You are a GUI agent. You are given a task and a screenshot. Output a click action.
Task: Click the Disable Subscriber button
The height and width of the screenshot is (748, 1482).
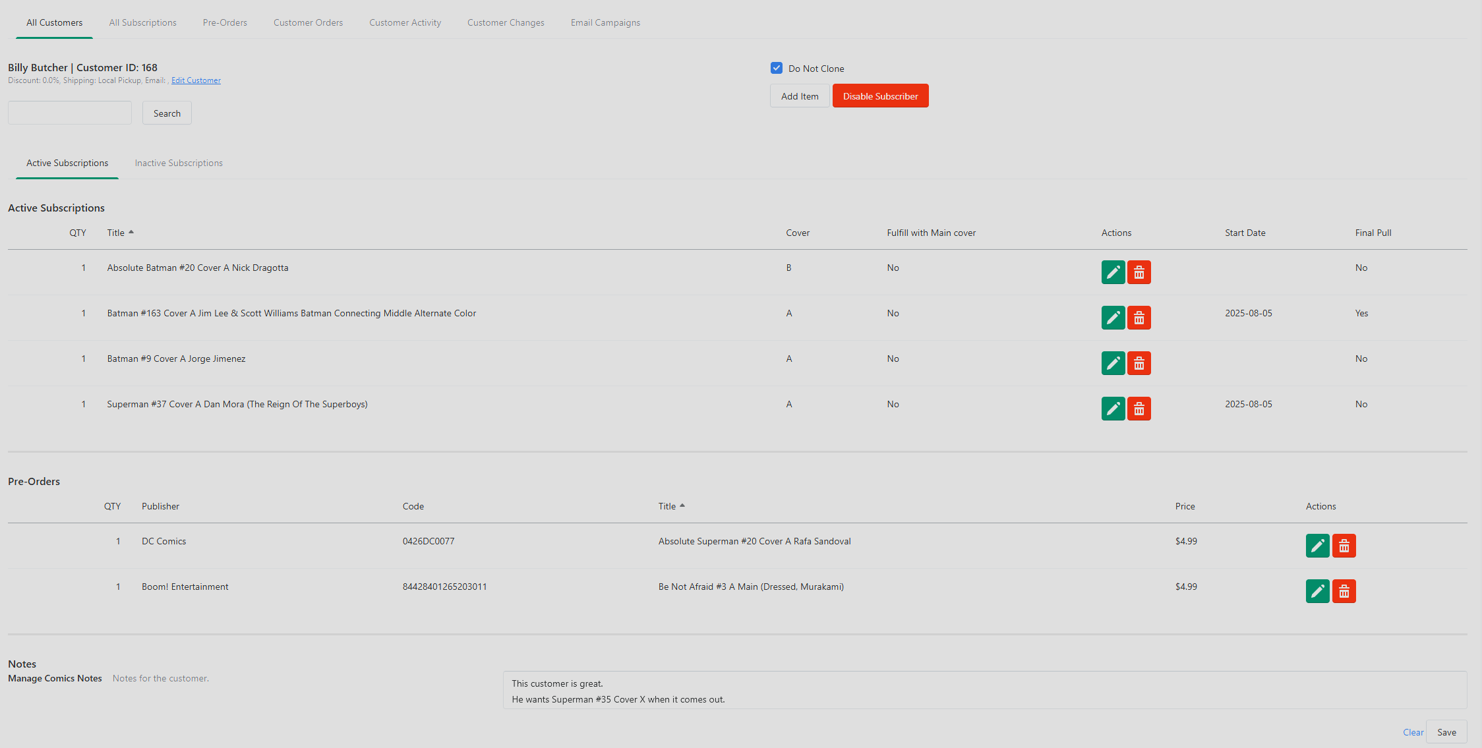880,96
